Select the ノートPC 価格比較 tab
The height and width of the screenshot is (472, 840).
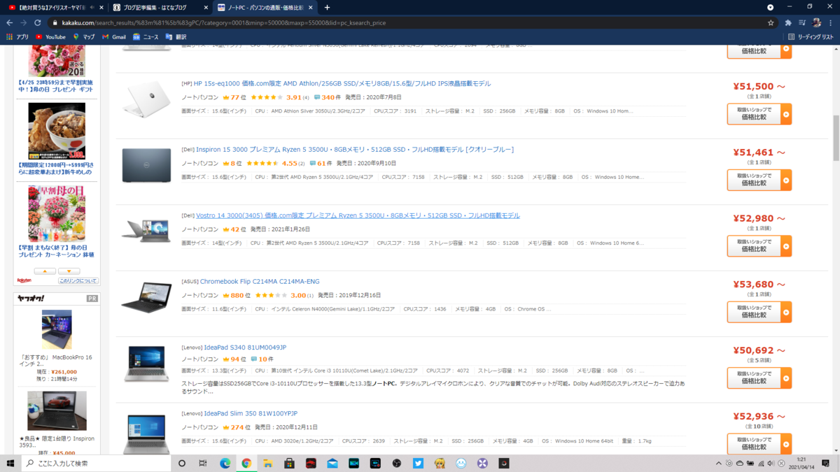265,8
